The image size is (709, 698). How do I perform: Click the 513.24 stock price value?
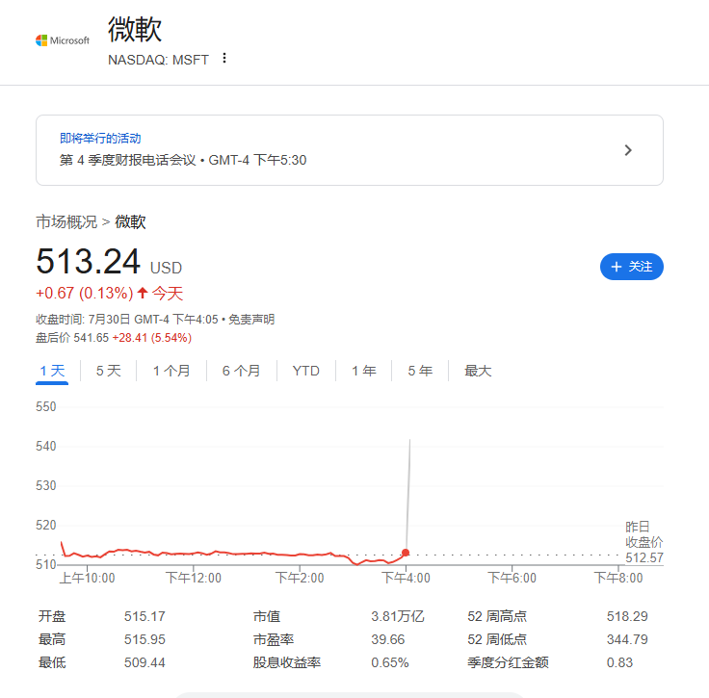(89, 262)
